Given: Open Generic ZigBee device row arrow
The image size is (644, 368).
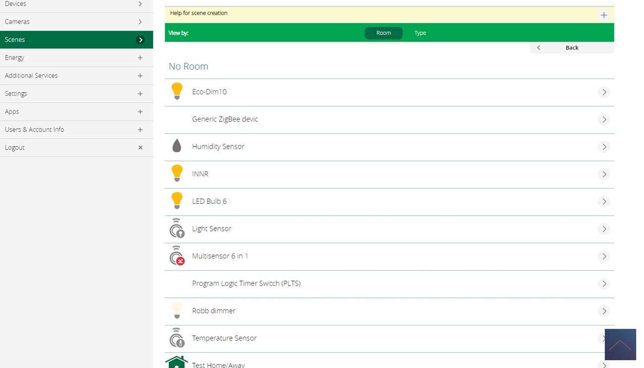Looking at the screenshot, I should [x=603, y=119].
